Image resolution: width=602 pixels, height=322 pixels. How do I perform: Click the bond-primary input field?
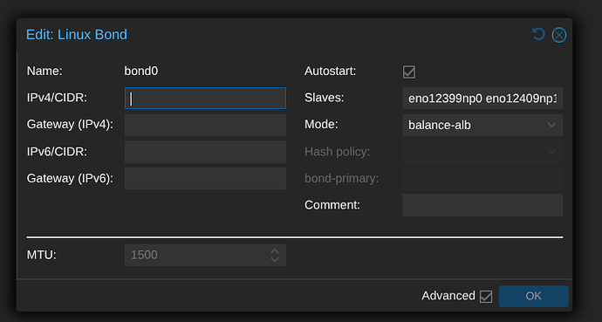pos(482,179)
